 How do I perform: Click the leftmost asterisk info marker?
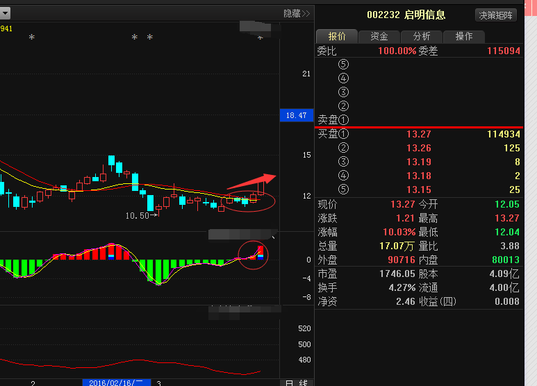[x=31, y=37]
